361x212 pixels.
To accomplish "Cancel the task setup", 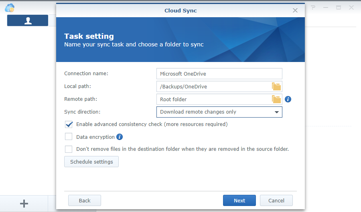I will coord(276,200).
